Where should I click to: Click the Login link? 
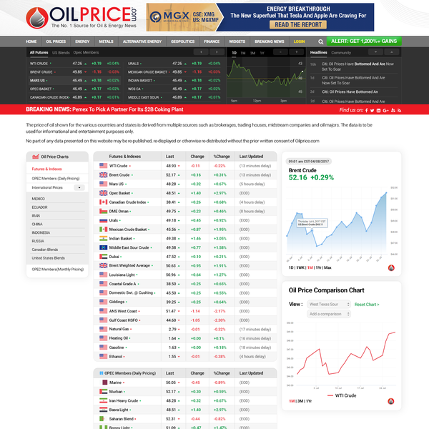[299, 41]
